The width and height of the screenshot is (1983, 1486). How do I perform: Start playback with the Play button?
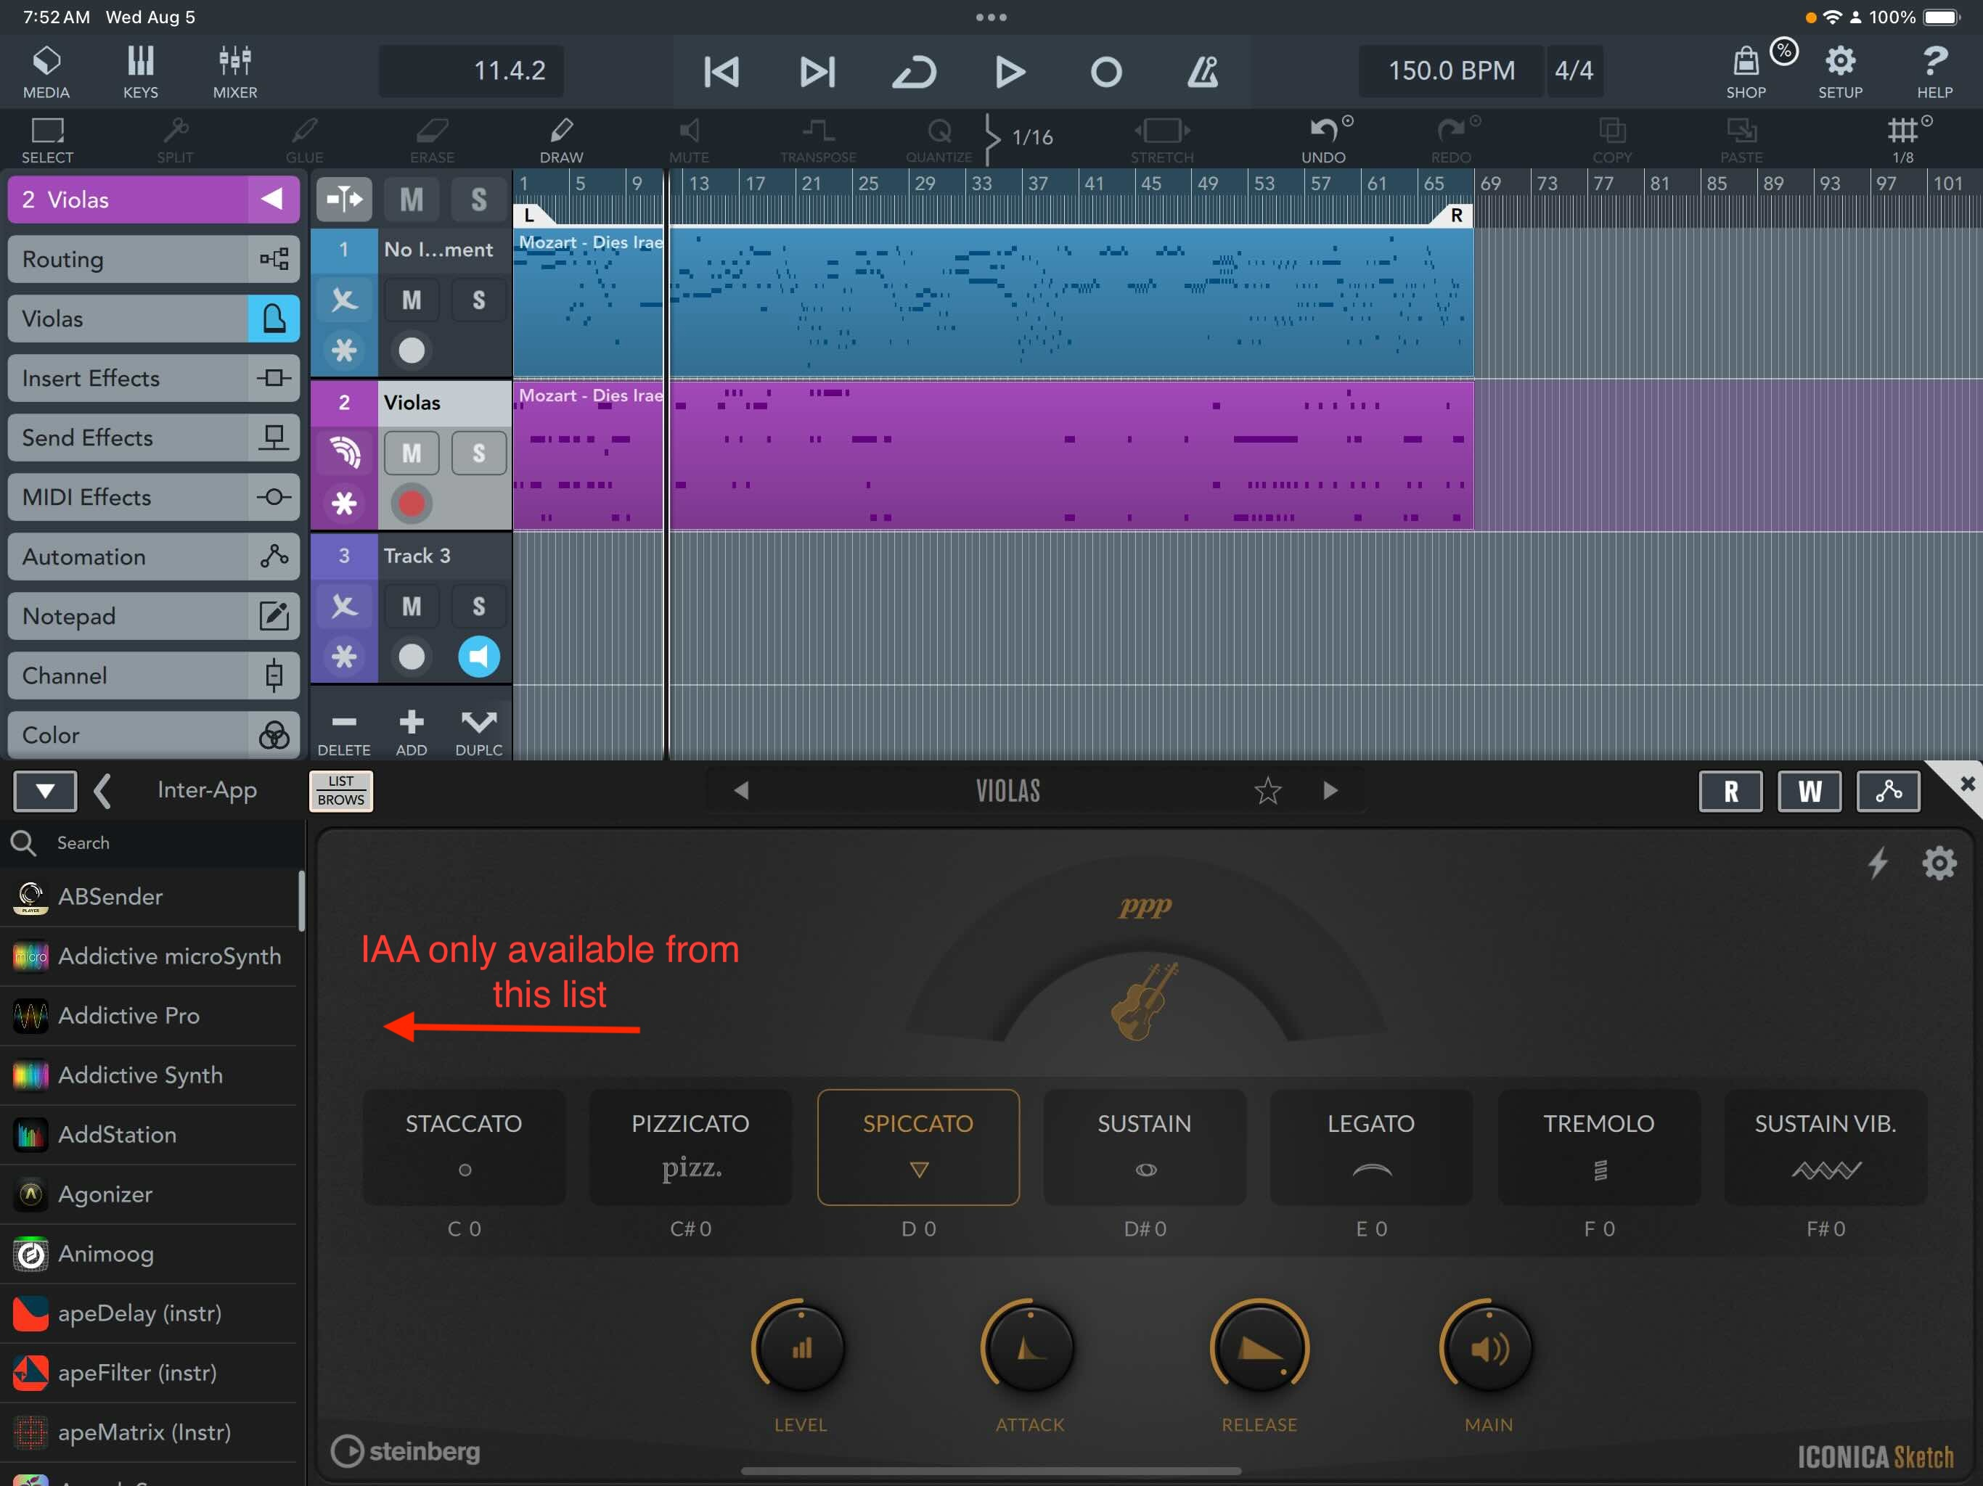click(1010, 72)
